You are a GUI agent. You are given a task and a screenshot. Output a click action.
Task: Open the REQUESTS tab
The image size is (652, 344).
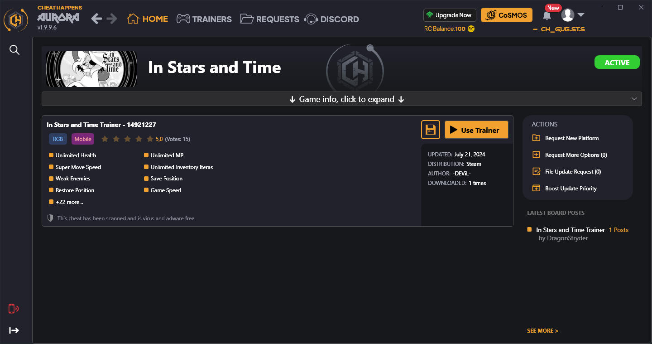pyautogui.click(x=270, y=19)
